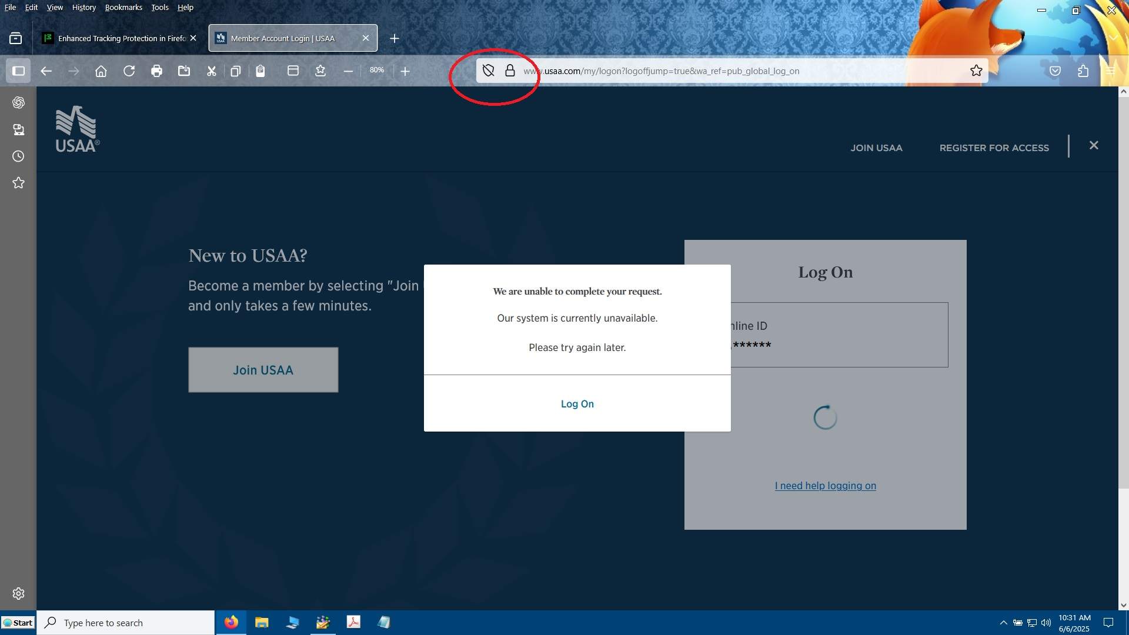The width and height of the screenshot is (1129, 635).
Task: Open Firefox from the taskbar
Action: pyautogui.click(x=231, y=622)
